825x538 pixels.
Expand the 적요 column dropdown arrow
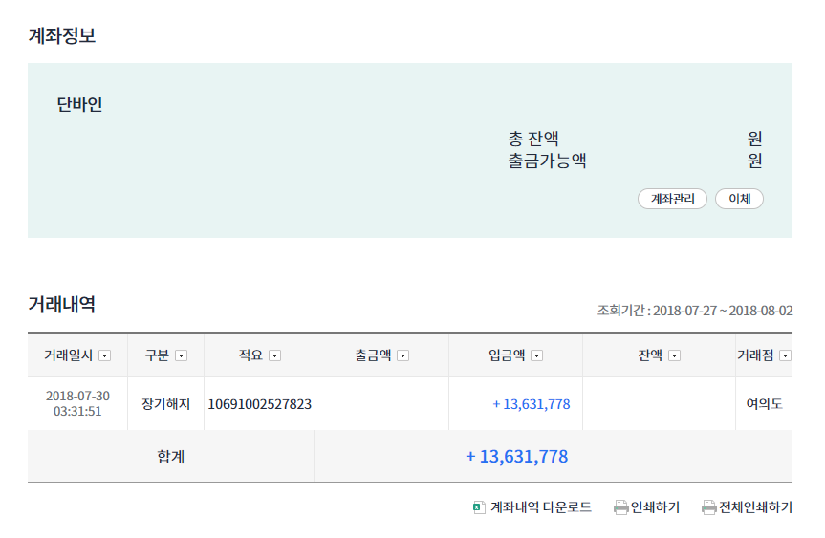pyautogui.click(x=275, y=355)
